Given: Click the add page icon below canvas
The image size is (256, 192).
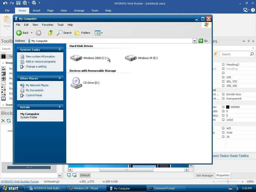Looking at the screenshot, I should coord(69,175).
